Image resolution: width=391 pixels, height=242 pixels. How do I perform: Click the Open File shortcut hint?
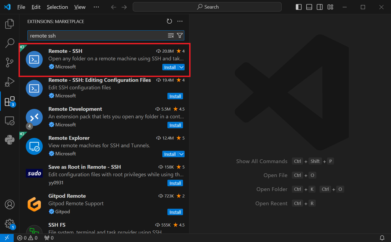coord(275,175)
